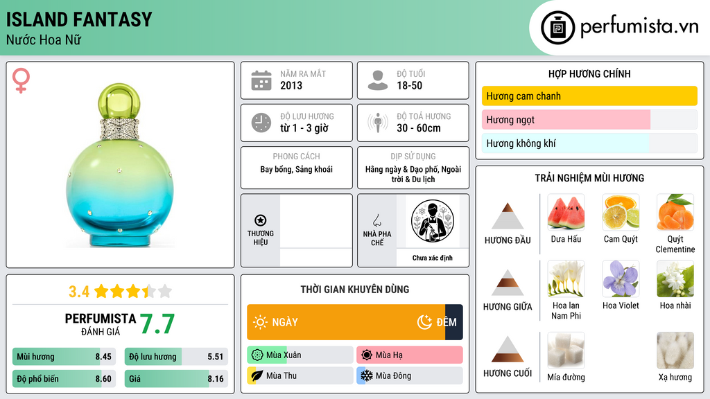Click the yellow Hương cam chanh accord bar
The image size is (710, 399).
tap(589, 96)
